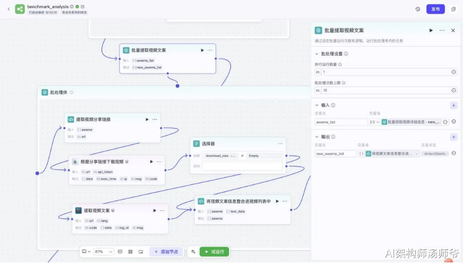Screen dimensions: 463x263
Task: Show info for 批处理设置
Action: click(346, 54)
